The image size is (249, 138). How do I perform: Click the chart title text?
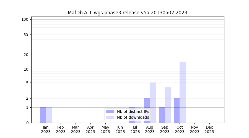click(x=127, y=13)
